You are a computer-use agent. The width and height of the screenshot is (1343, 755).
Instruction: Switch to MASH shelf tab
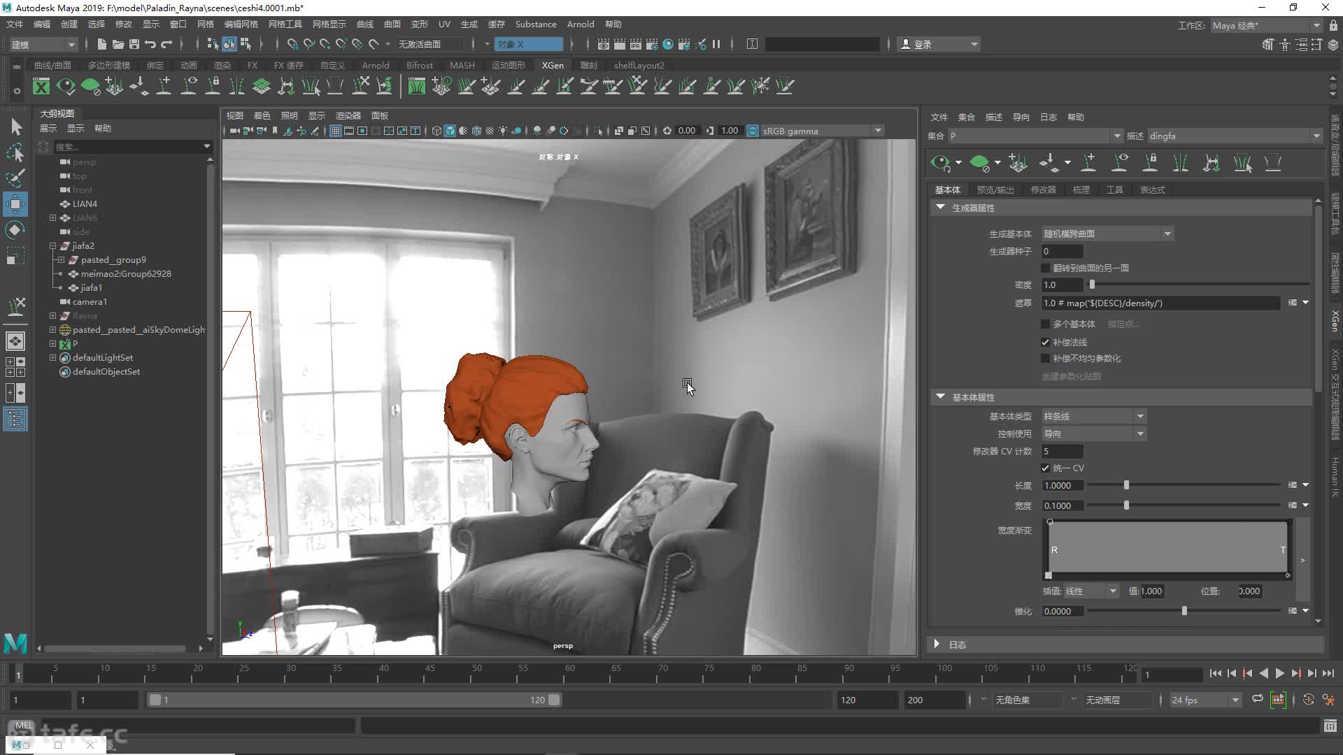click(462, 66)
